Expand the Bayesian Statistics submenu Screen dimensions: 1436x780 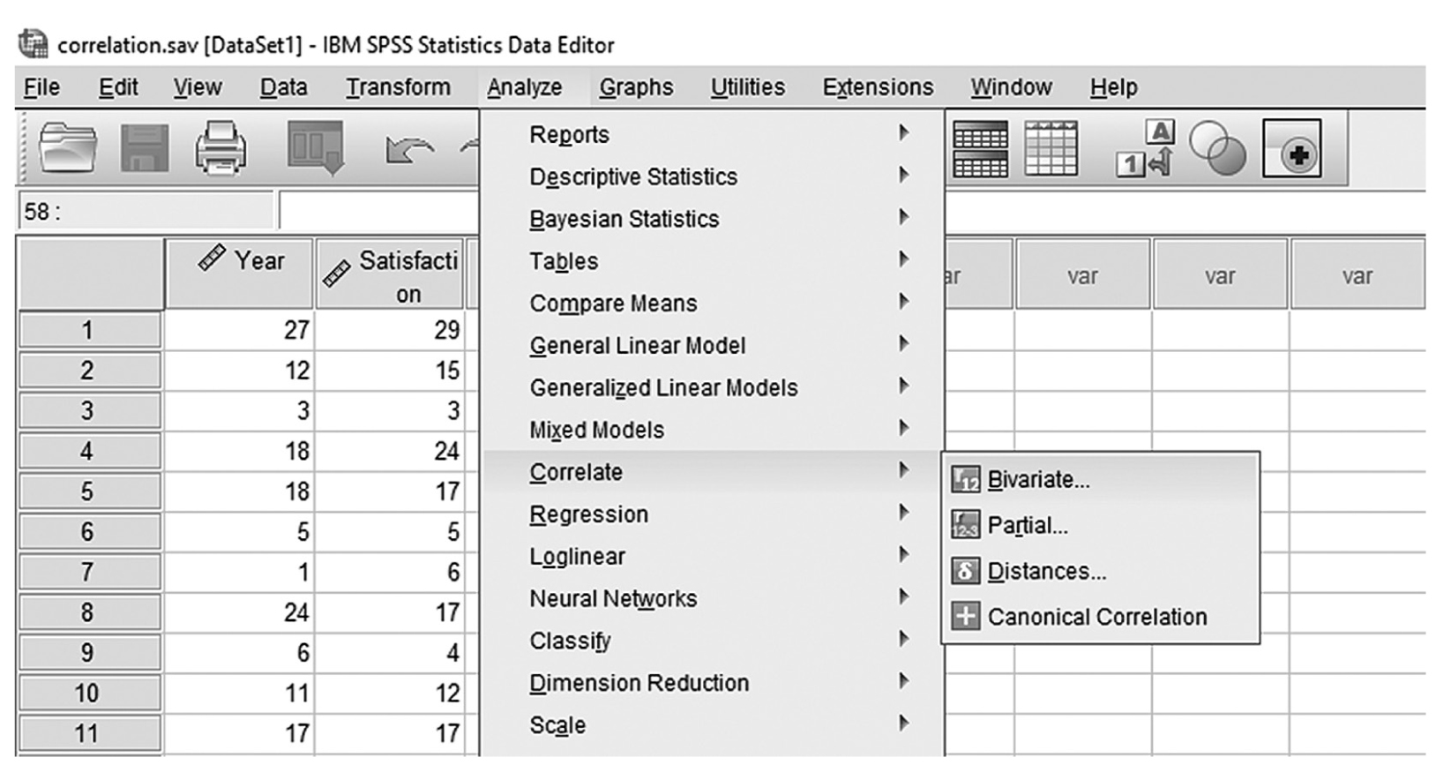tap(713, 219)
